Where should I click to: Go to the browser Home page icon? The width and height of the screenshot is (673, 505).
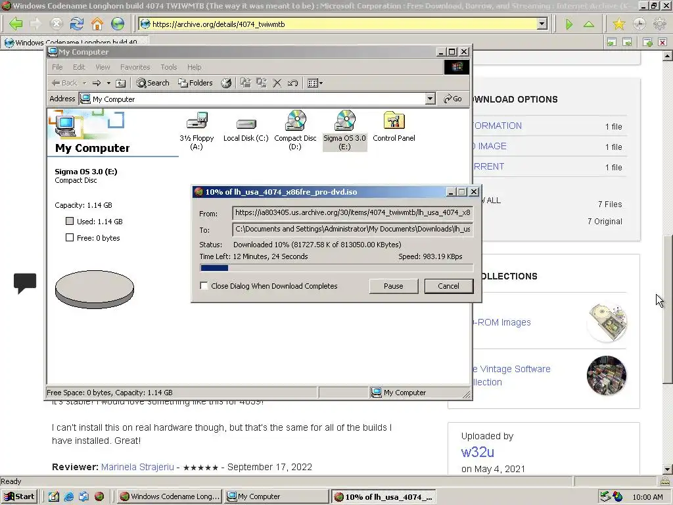point(97,24)
